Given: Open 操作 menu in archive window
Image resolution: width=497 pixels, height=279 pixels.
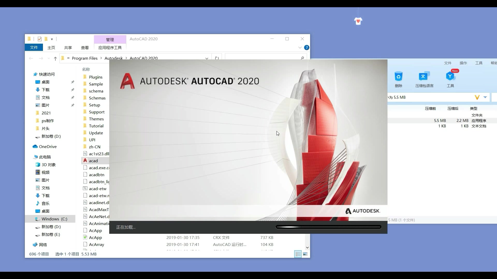Looking at the screenshot, I should [463, 63].
